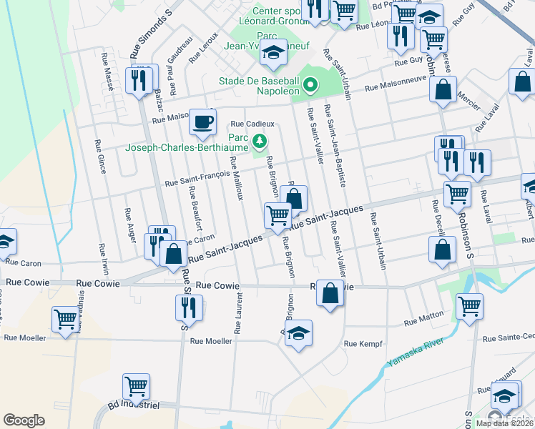Open the restaurant marker beside Léonard-Grondin label
The width and height of the screenshot is (535, 429).
tap(315, 10)
